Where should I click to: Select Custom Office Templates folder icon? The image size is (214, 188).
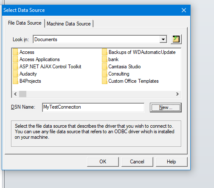pyautogui.click(x=104, y=81)
